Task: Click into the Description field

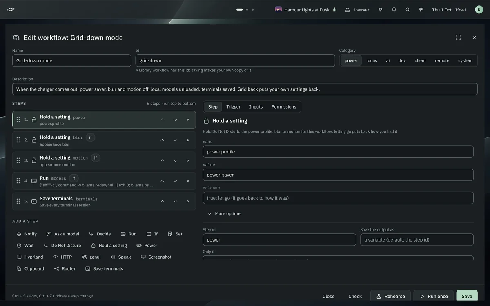Action: [245, 89]
